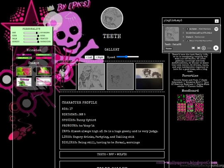The width and height of the screenshot is (224, 168).
Task: Click the Calm–Chaotic personality slider
Action: [32, 39]
